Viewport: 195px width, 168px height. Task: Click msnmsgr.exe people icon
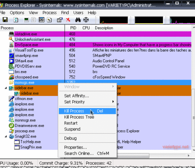pyautogui.click(x=11, y=120)
